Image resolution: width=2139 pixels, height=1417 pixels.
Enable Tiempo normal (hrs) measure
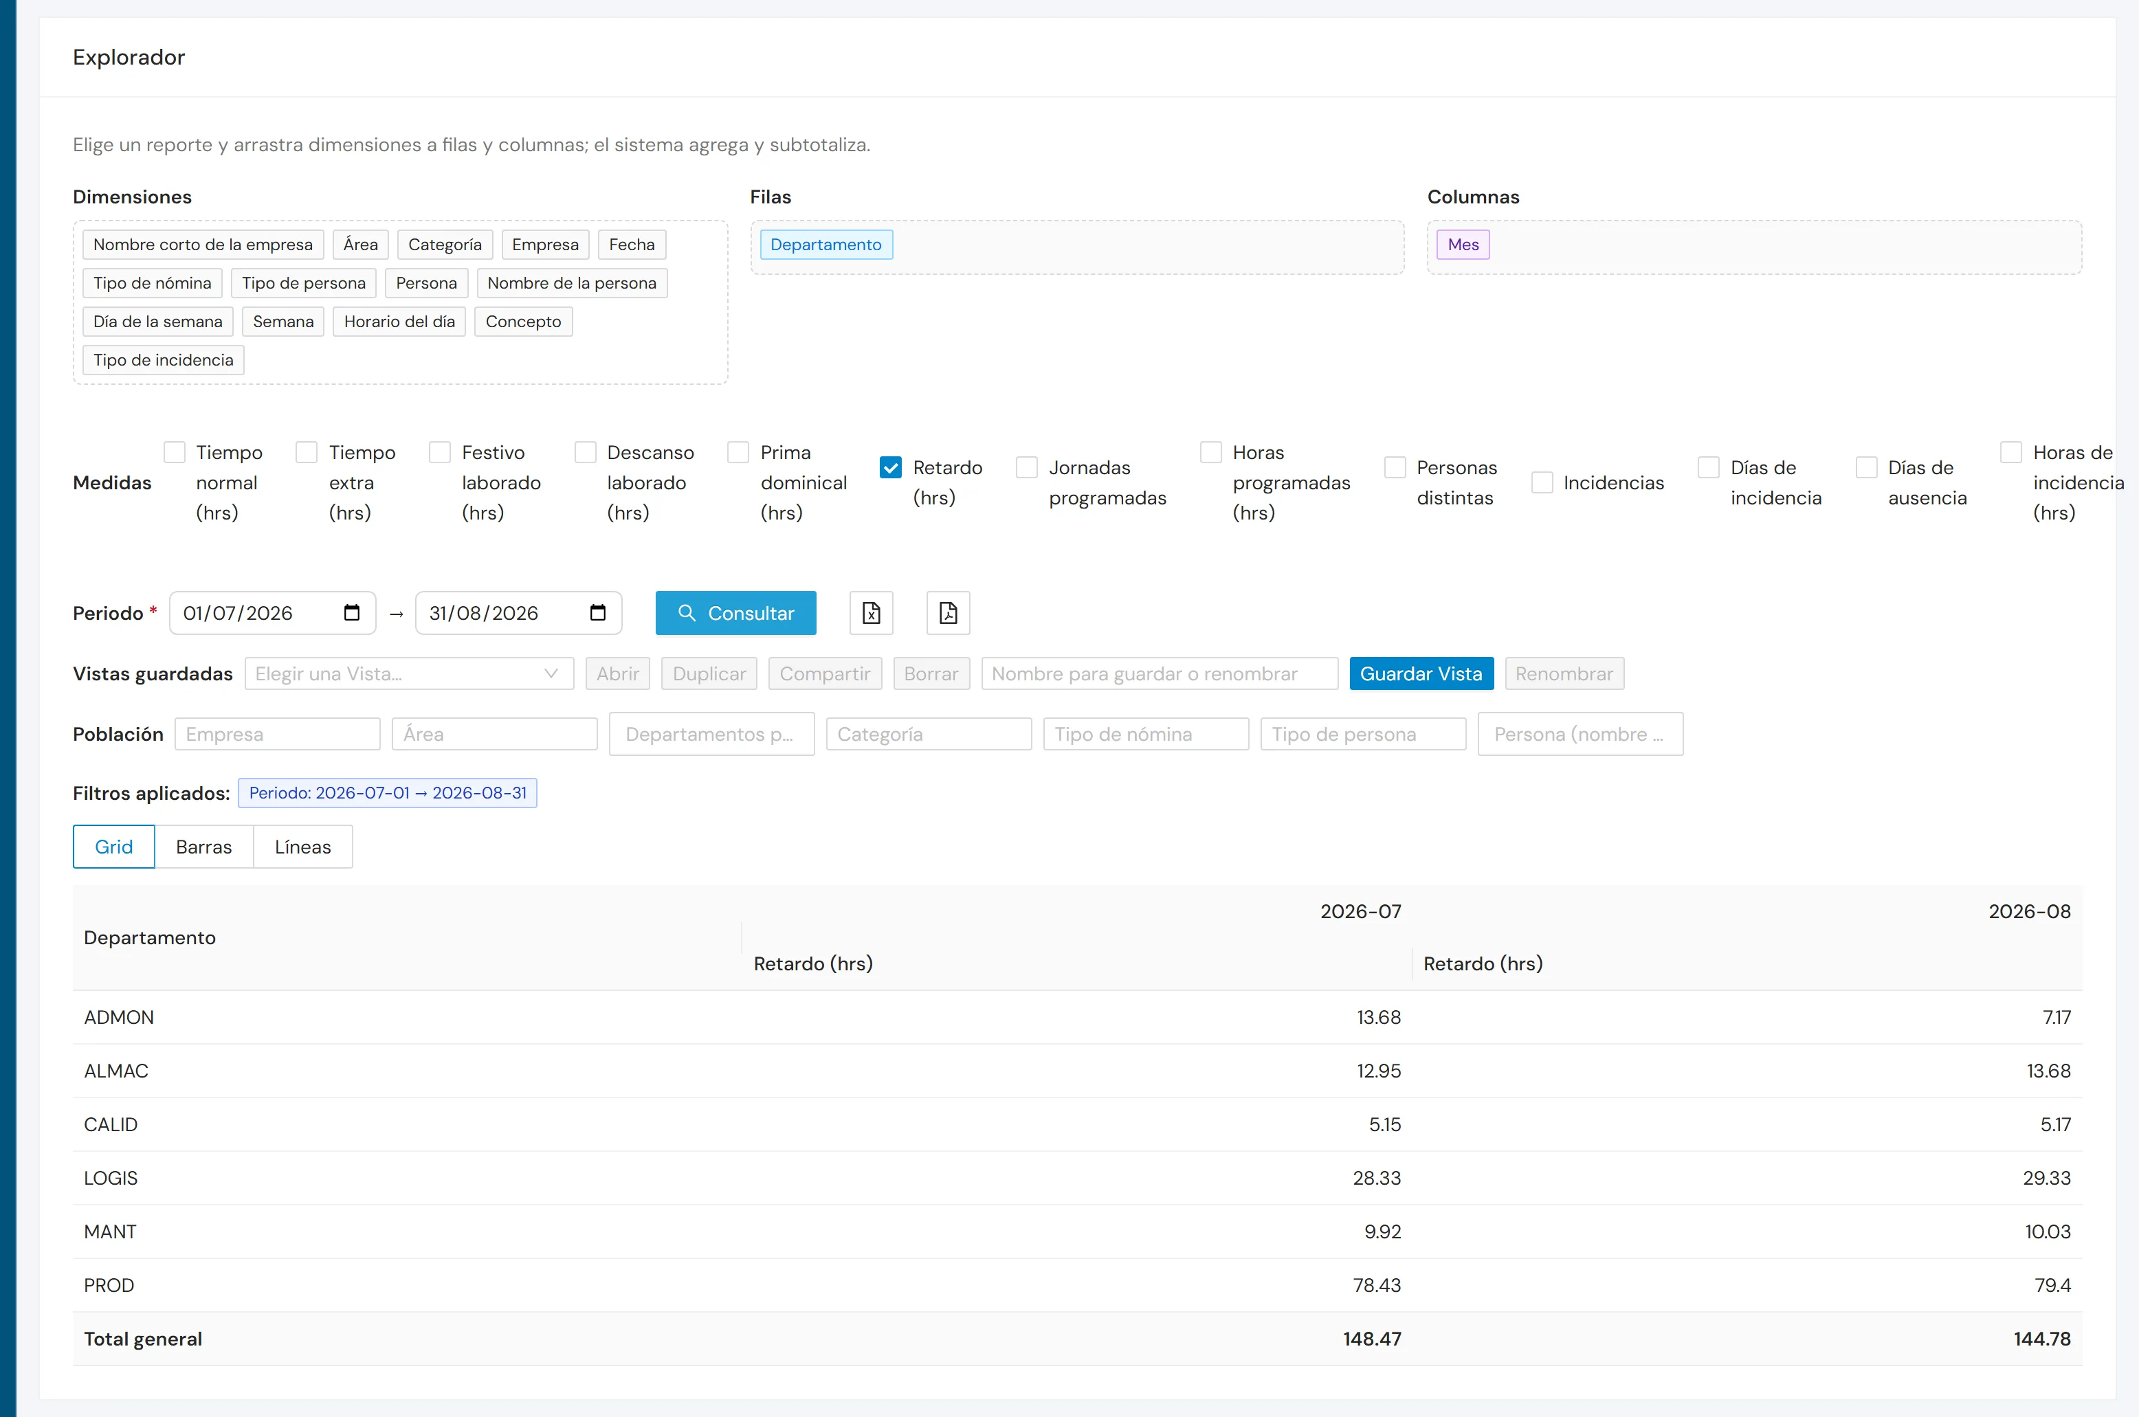(x=175, y=452)
